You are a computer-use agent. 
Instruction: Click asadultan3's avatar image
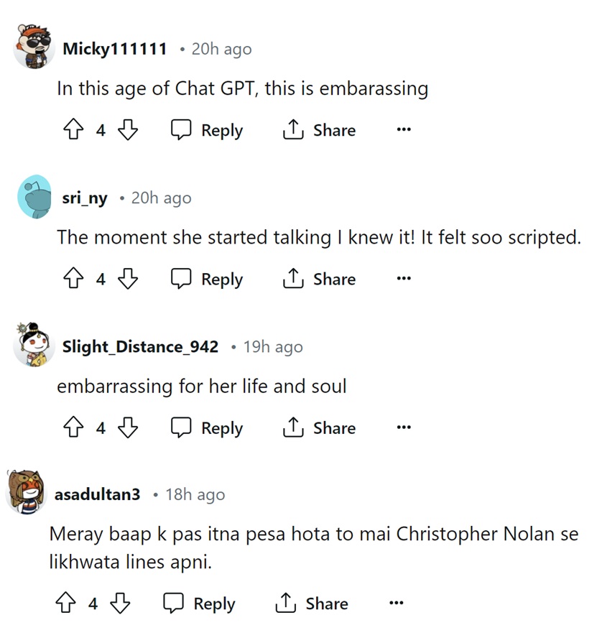pyautogui.click(x=27, y=492)
